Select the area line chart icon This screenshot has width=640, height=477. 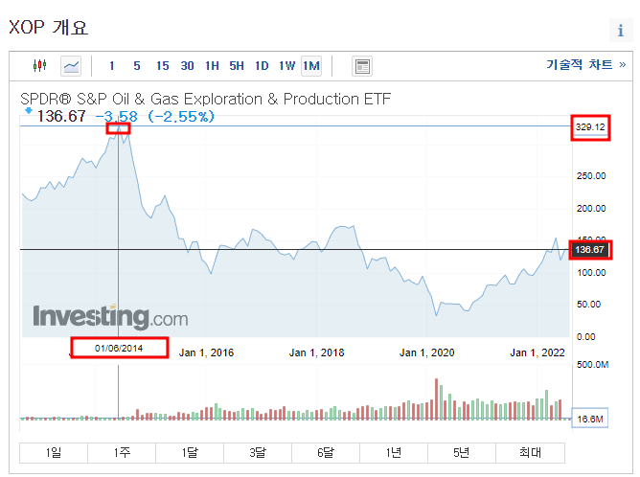[x=71, y=66]
